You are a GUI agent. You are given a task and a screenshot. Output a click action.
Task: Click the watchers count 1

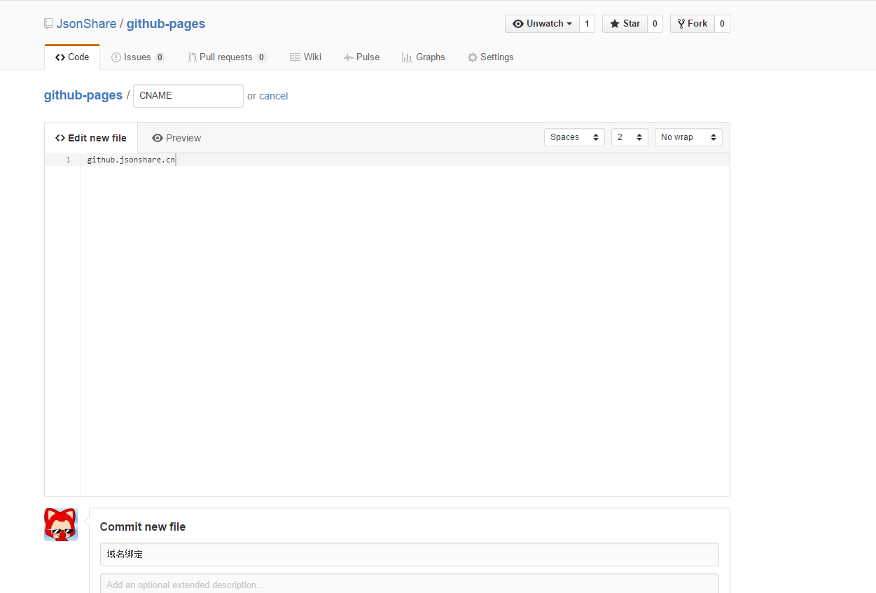[587, 24]
